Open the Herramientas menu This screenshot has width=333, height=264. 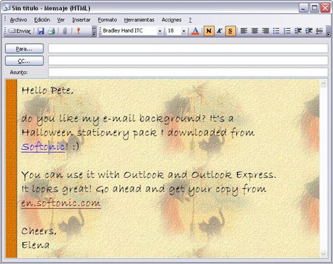tap(139, 20)
